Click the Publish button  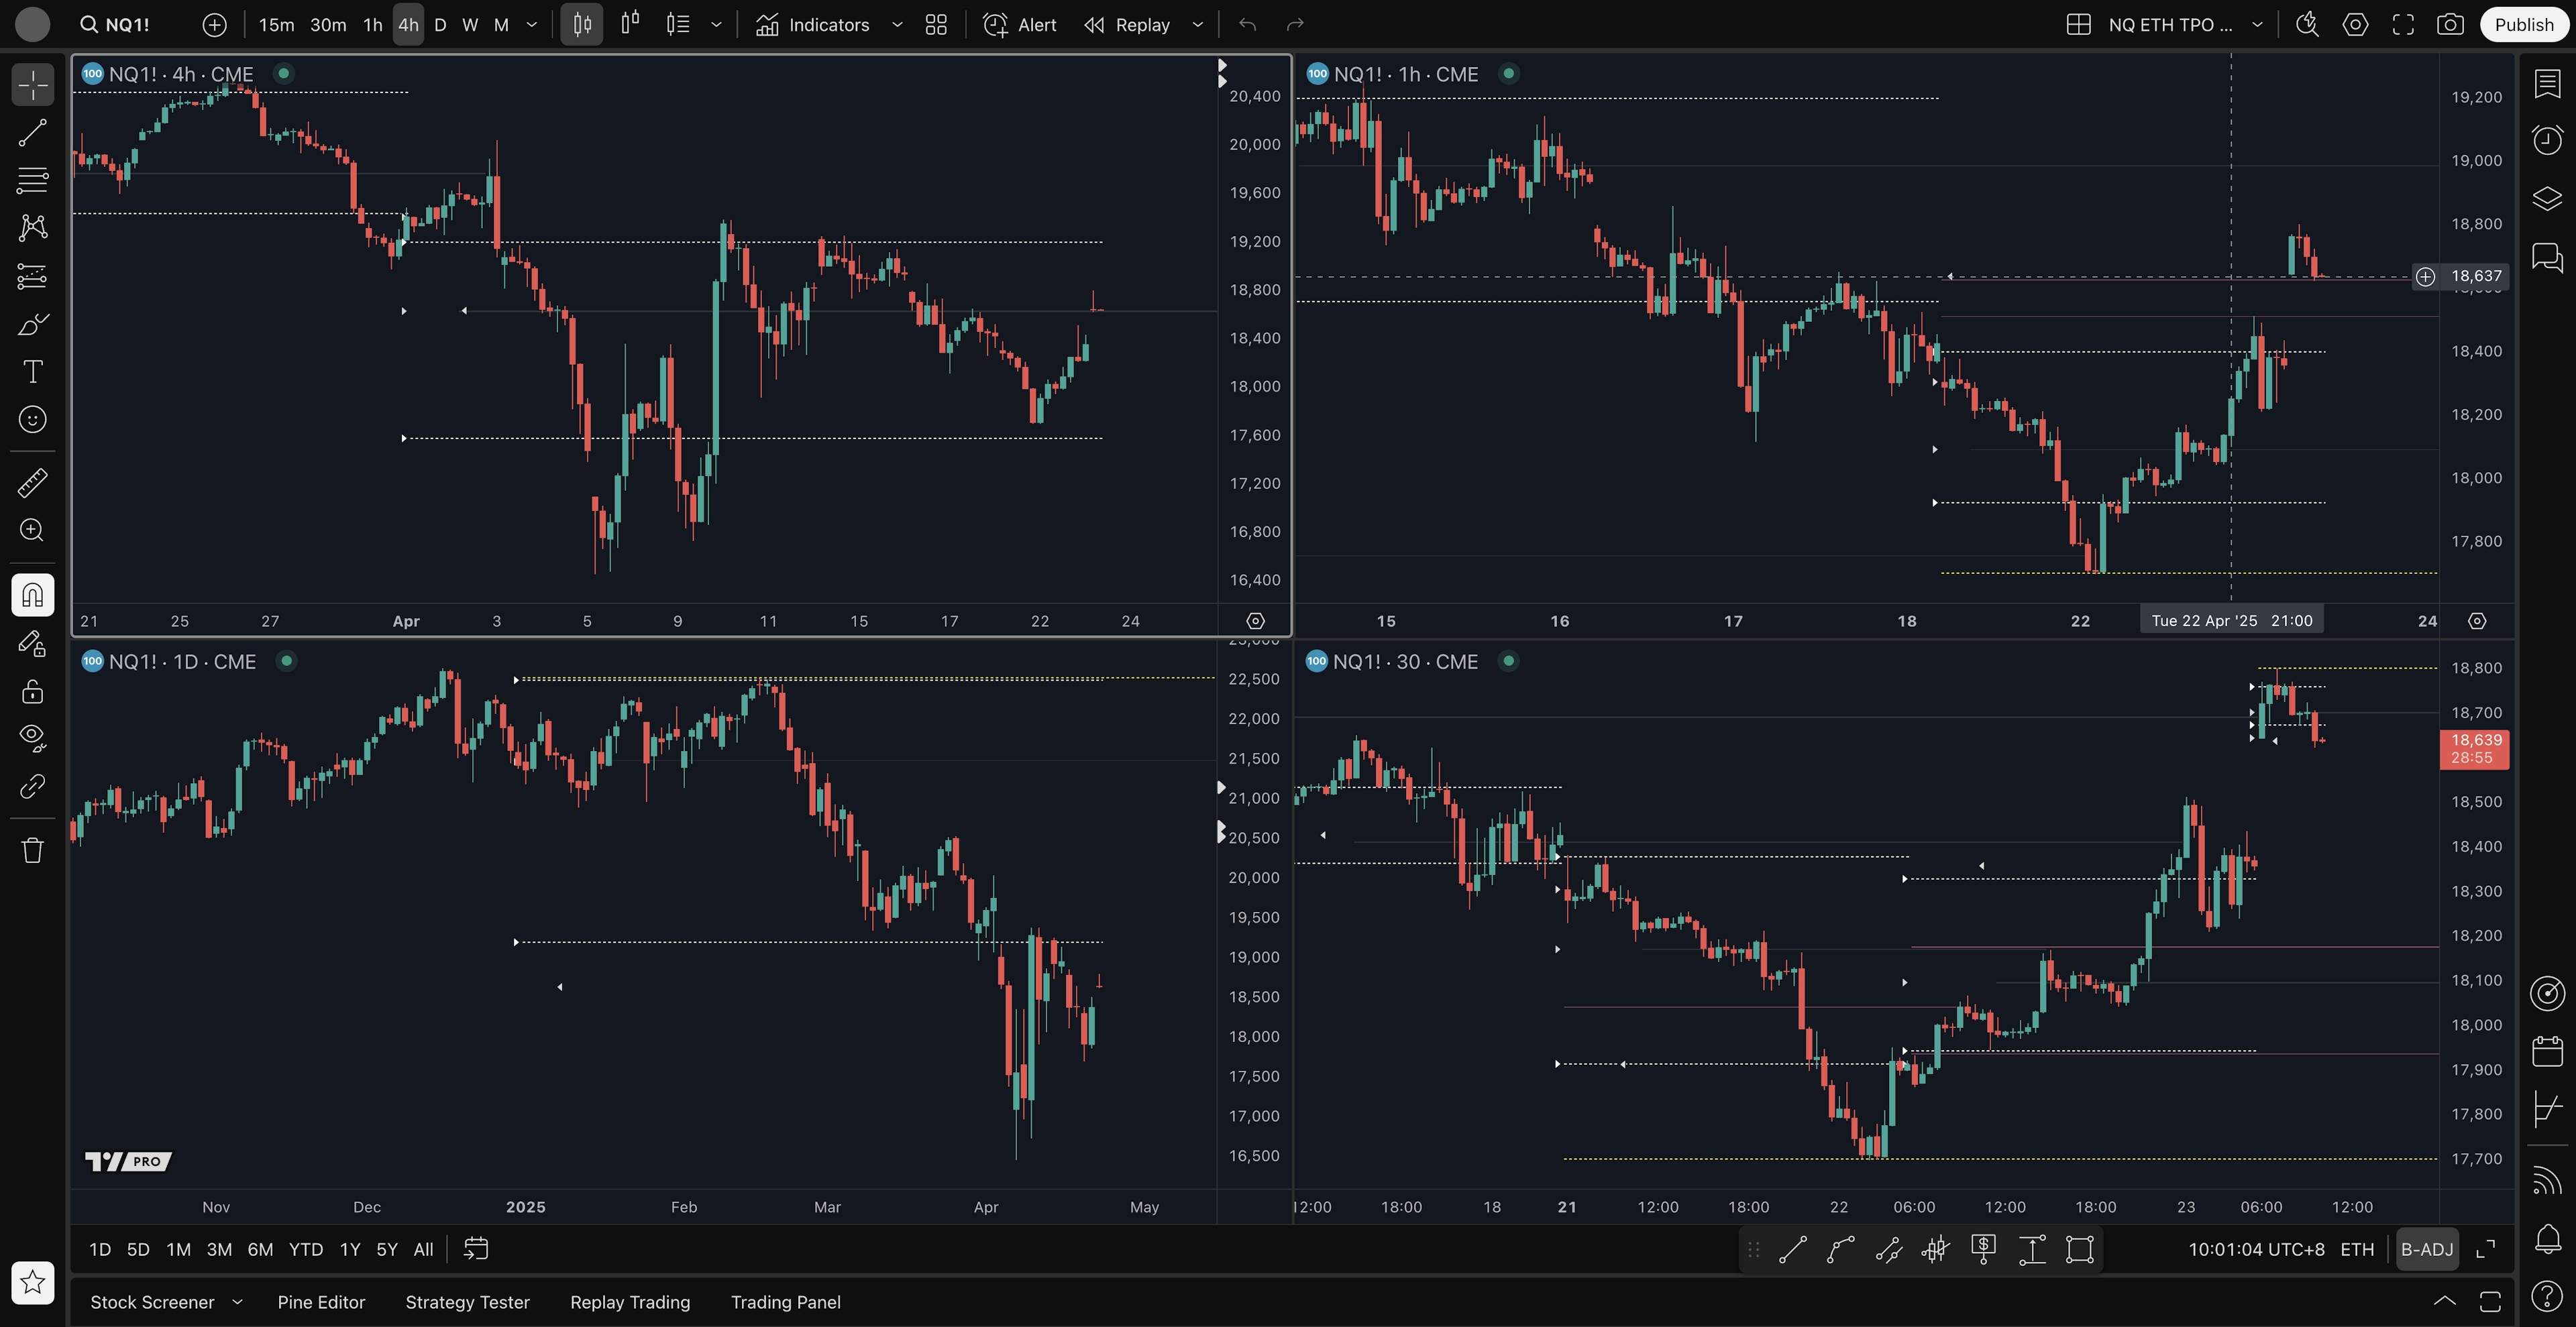point(2523,25)
